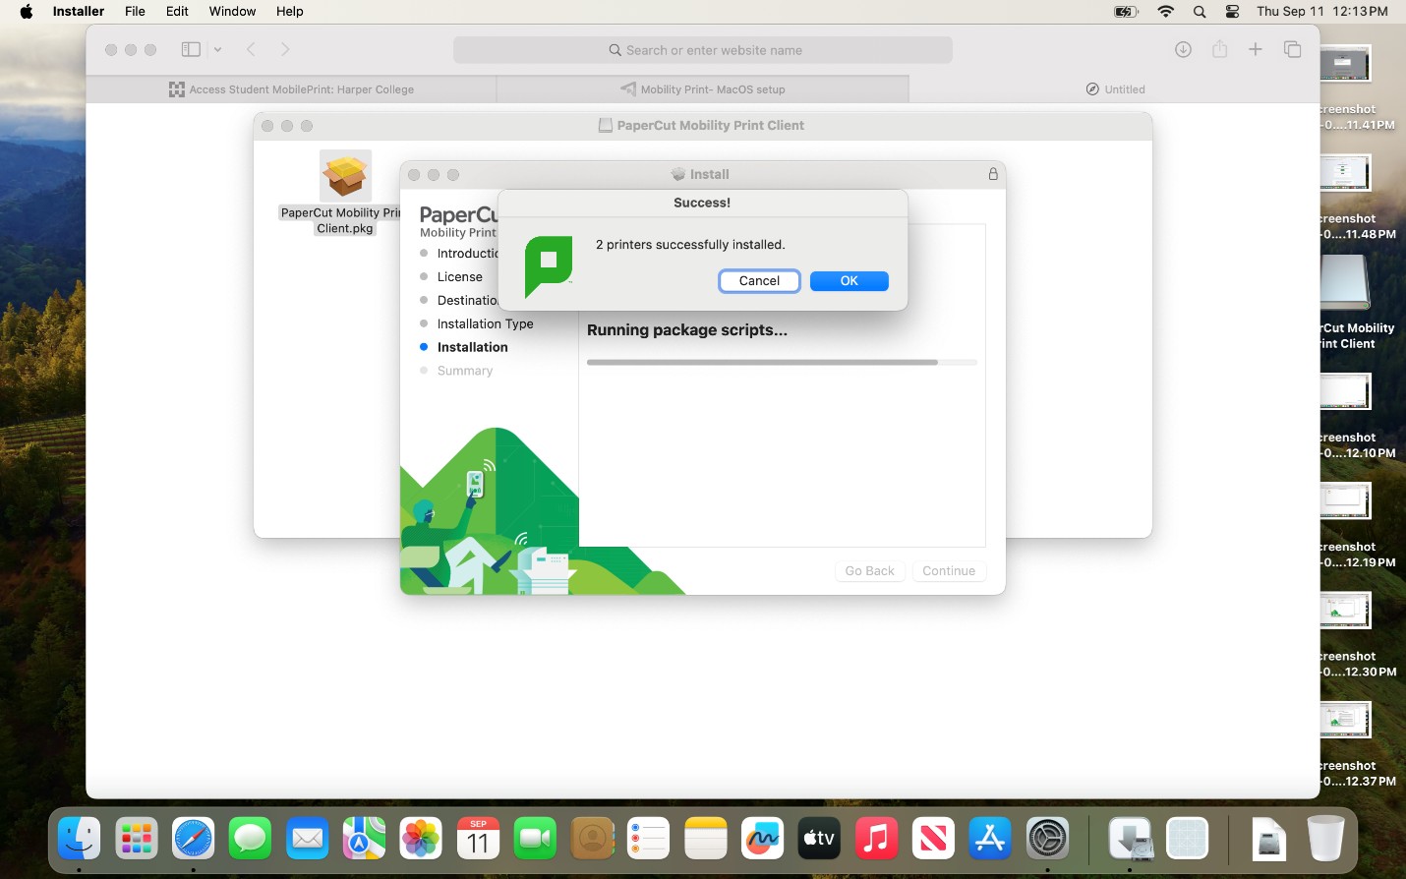
Task: Open System Settings from the Dock
Action: pos(1047,839)
